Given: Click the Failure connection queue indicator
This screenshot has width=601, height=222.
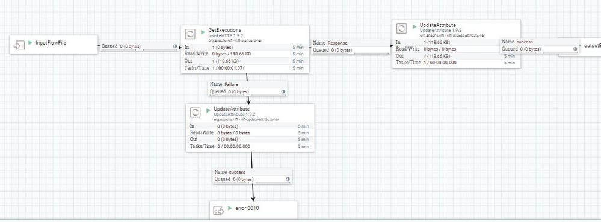Looking at the screenshot, I should (283, 91).
